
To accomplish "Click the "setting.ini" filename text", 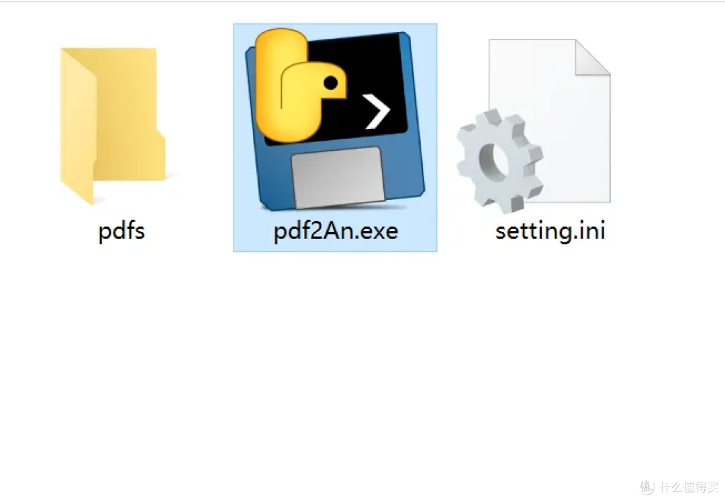I will [x=550, y=231].
